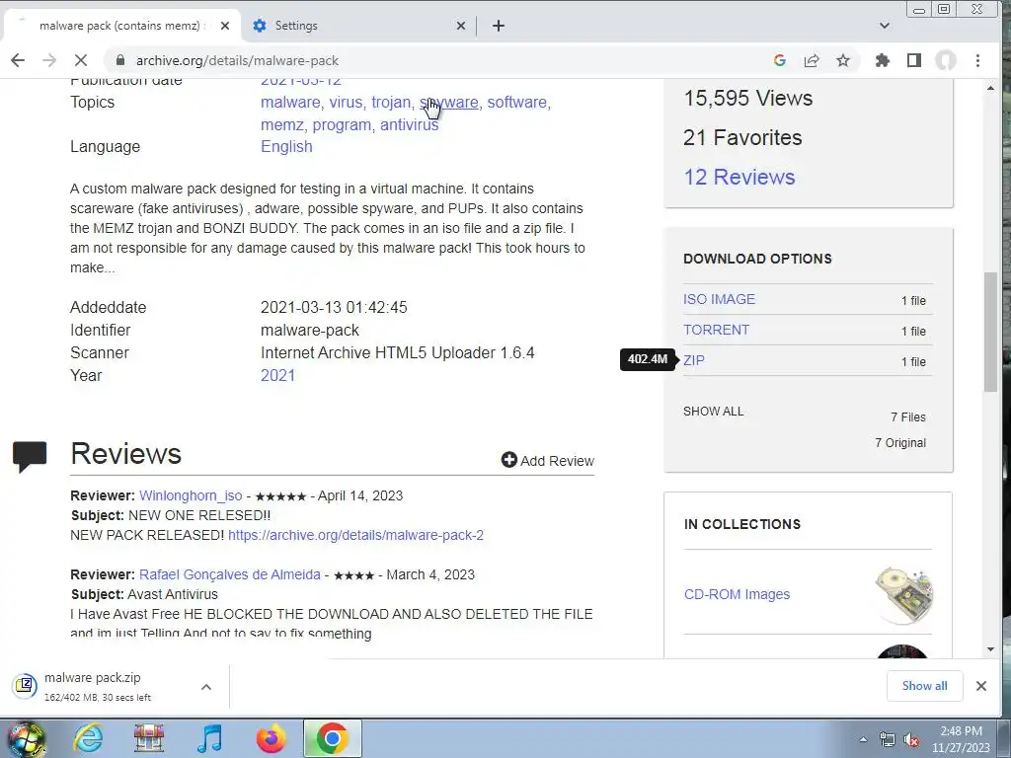Open the profile avatar menu
This screenshot has width=1011, height=758.
[945, 60]
